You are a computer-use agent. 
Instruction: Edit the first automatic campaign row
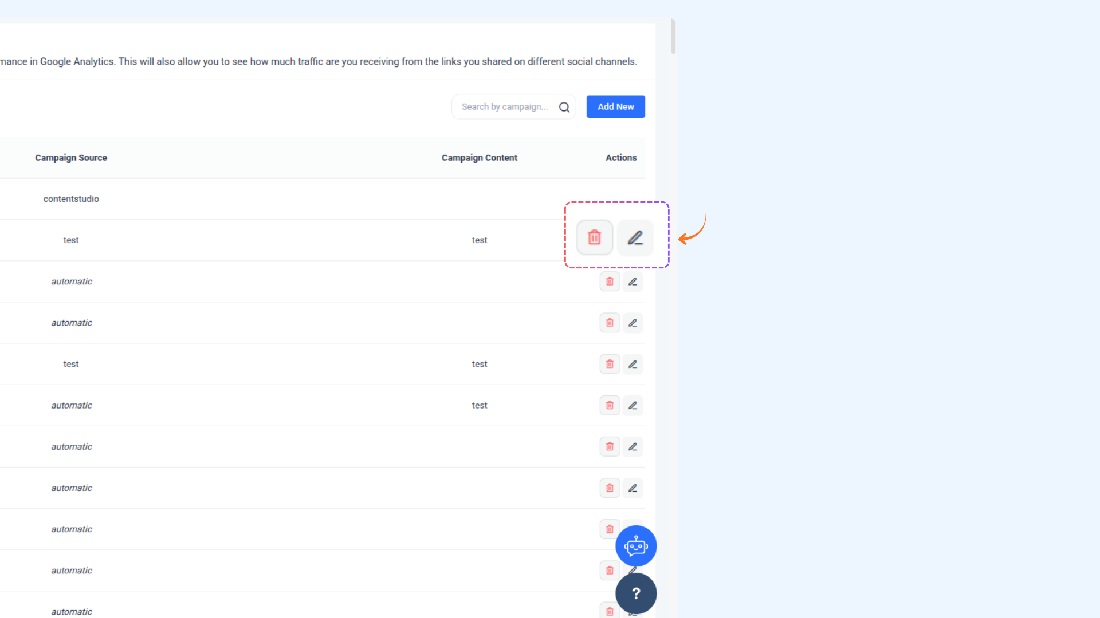(x=632, y=282)
